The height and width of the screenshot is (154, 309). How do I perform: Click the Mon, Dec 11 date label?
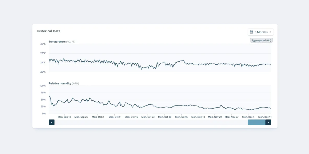coord(265,117)
